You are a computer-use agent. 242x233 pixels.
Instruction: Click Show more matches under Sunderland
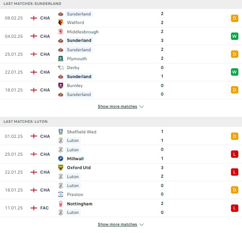(x=117, y=107)
